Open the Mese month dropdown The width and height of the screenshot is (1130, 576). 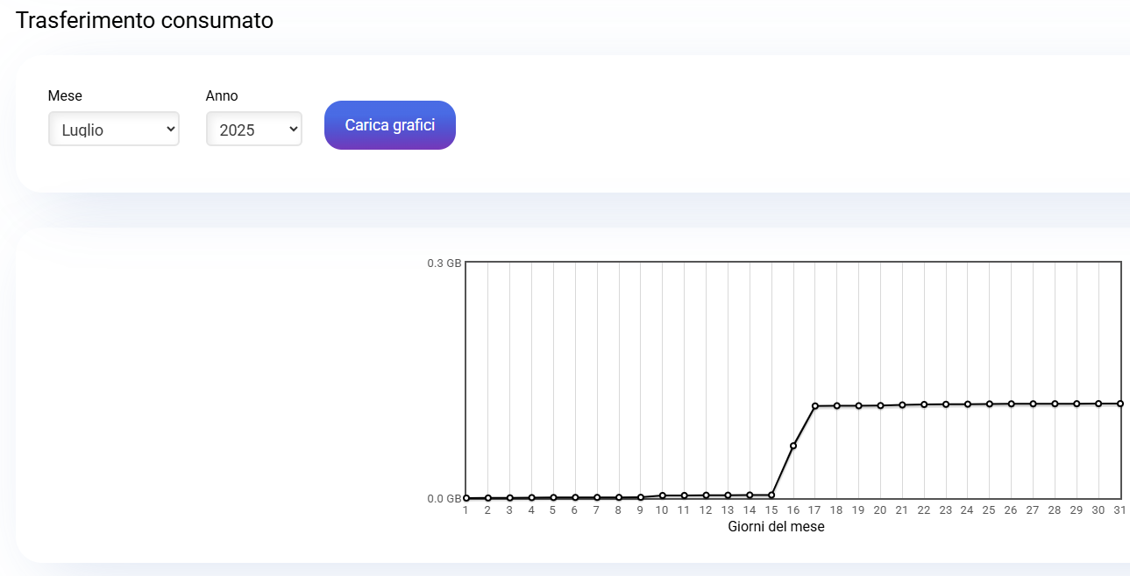tap(114, 130)
